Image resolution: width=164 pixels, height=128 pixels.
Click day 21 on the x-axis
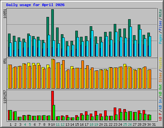(106, 124)
